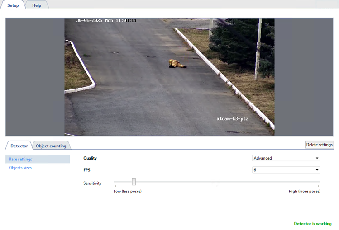Click the Sensitivity slider handle

tap(134, 182)
